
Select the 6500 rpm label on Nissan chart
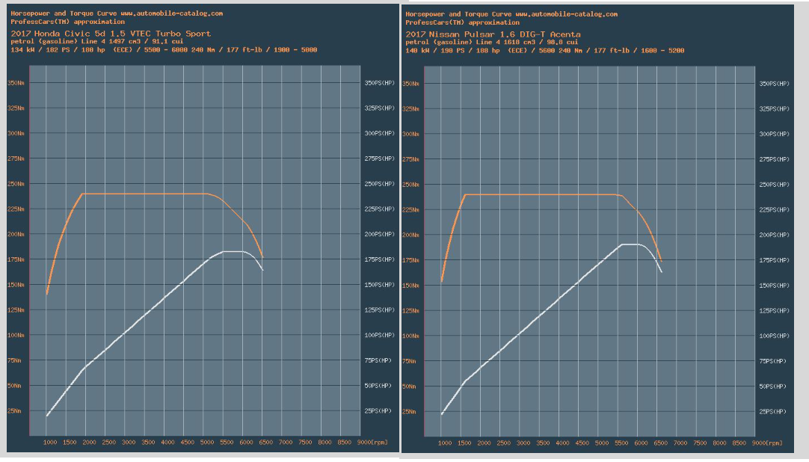[x=661, y=443]
